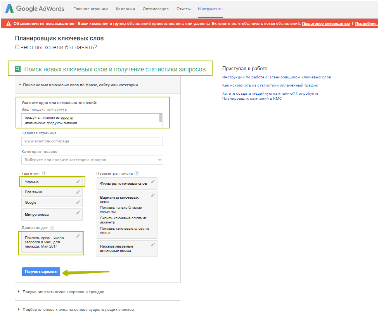Follow the Подробнее link in the banner

coord(366,23)
